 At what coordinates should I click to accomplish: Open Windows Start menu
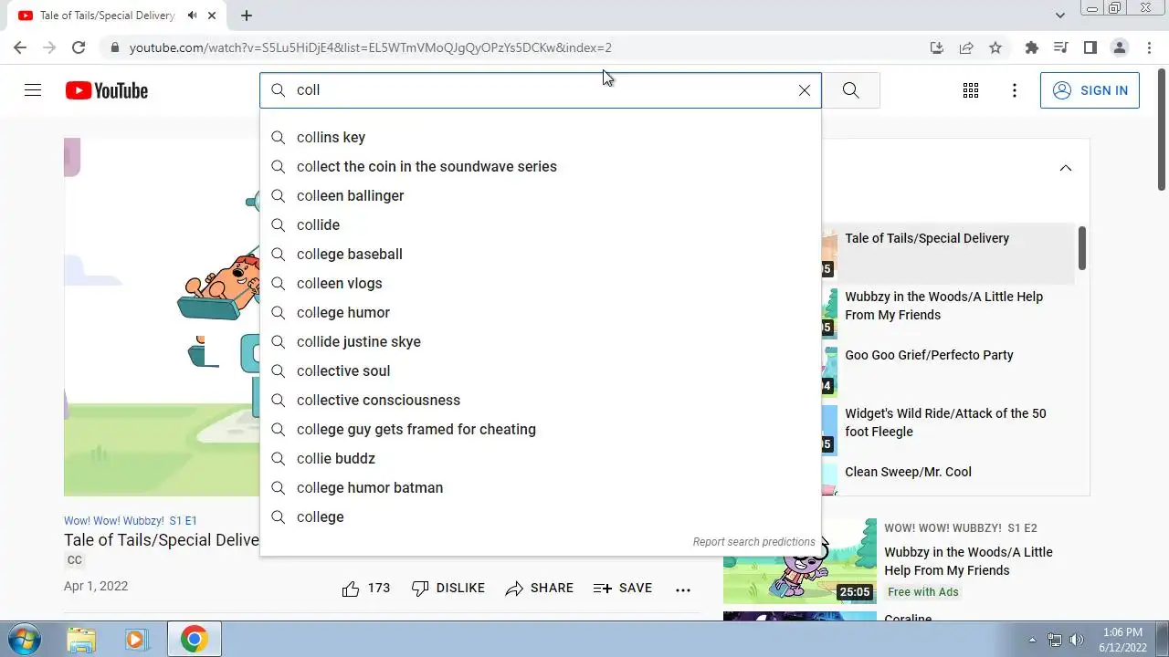(x=24, y=639)
